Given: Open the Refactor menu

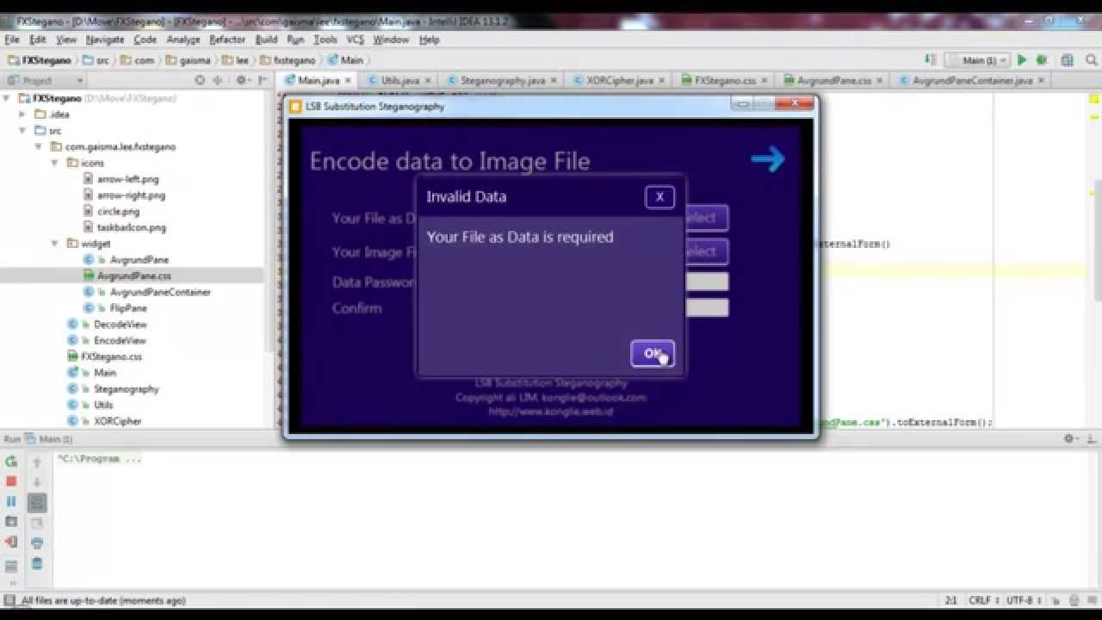Looking at the screenshot, I should pos(227,40).
